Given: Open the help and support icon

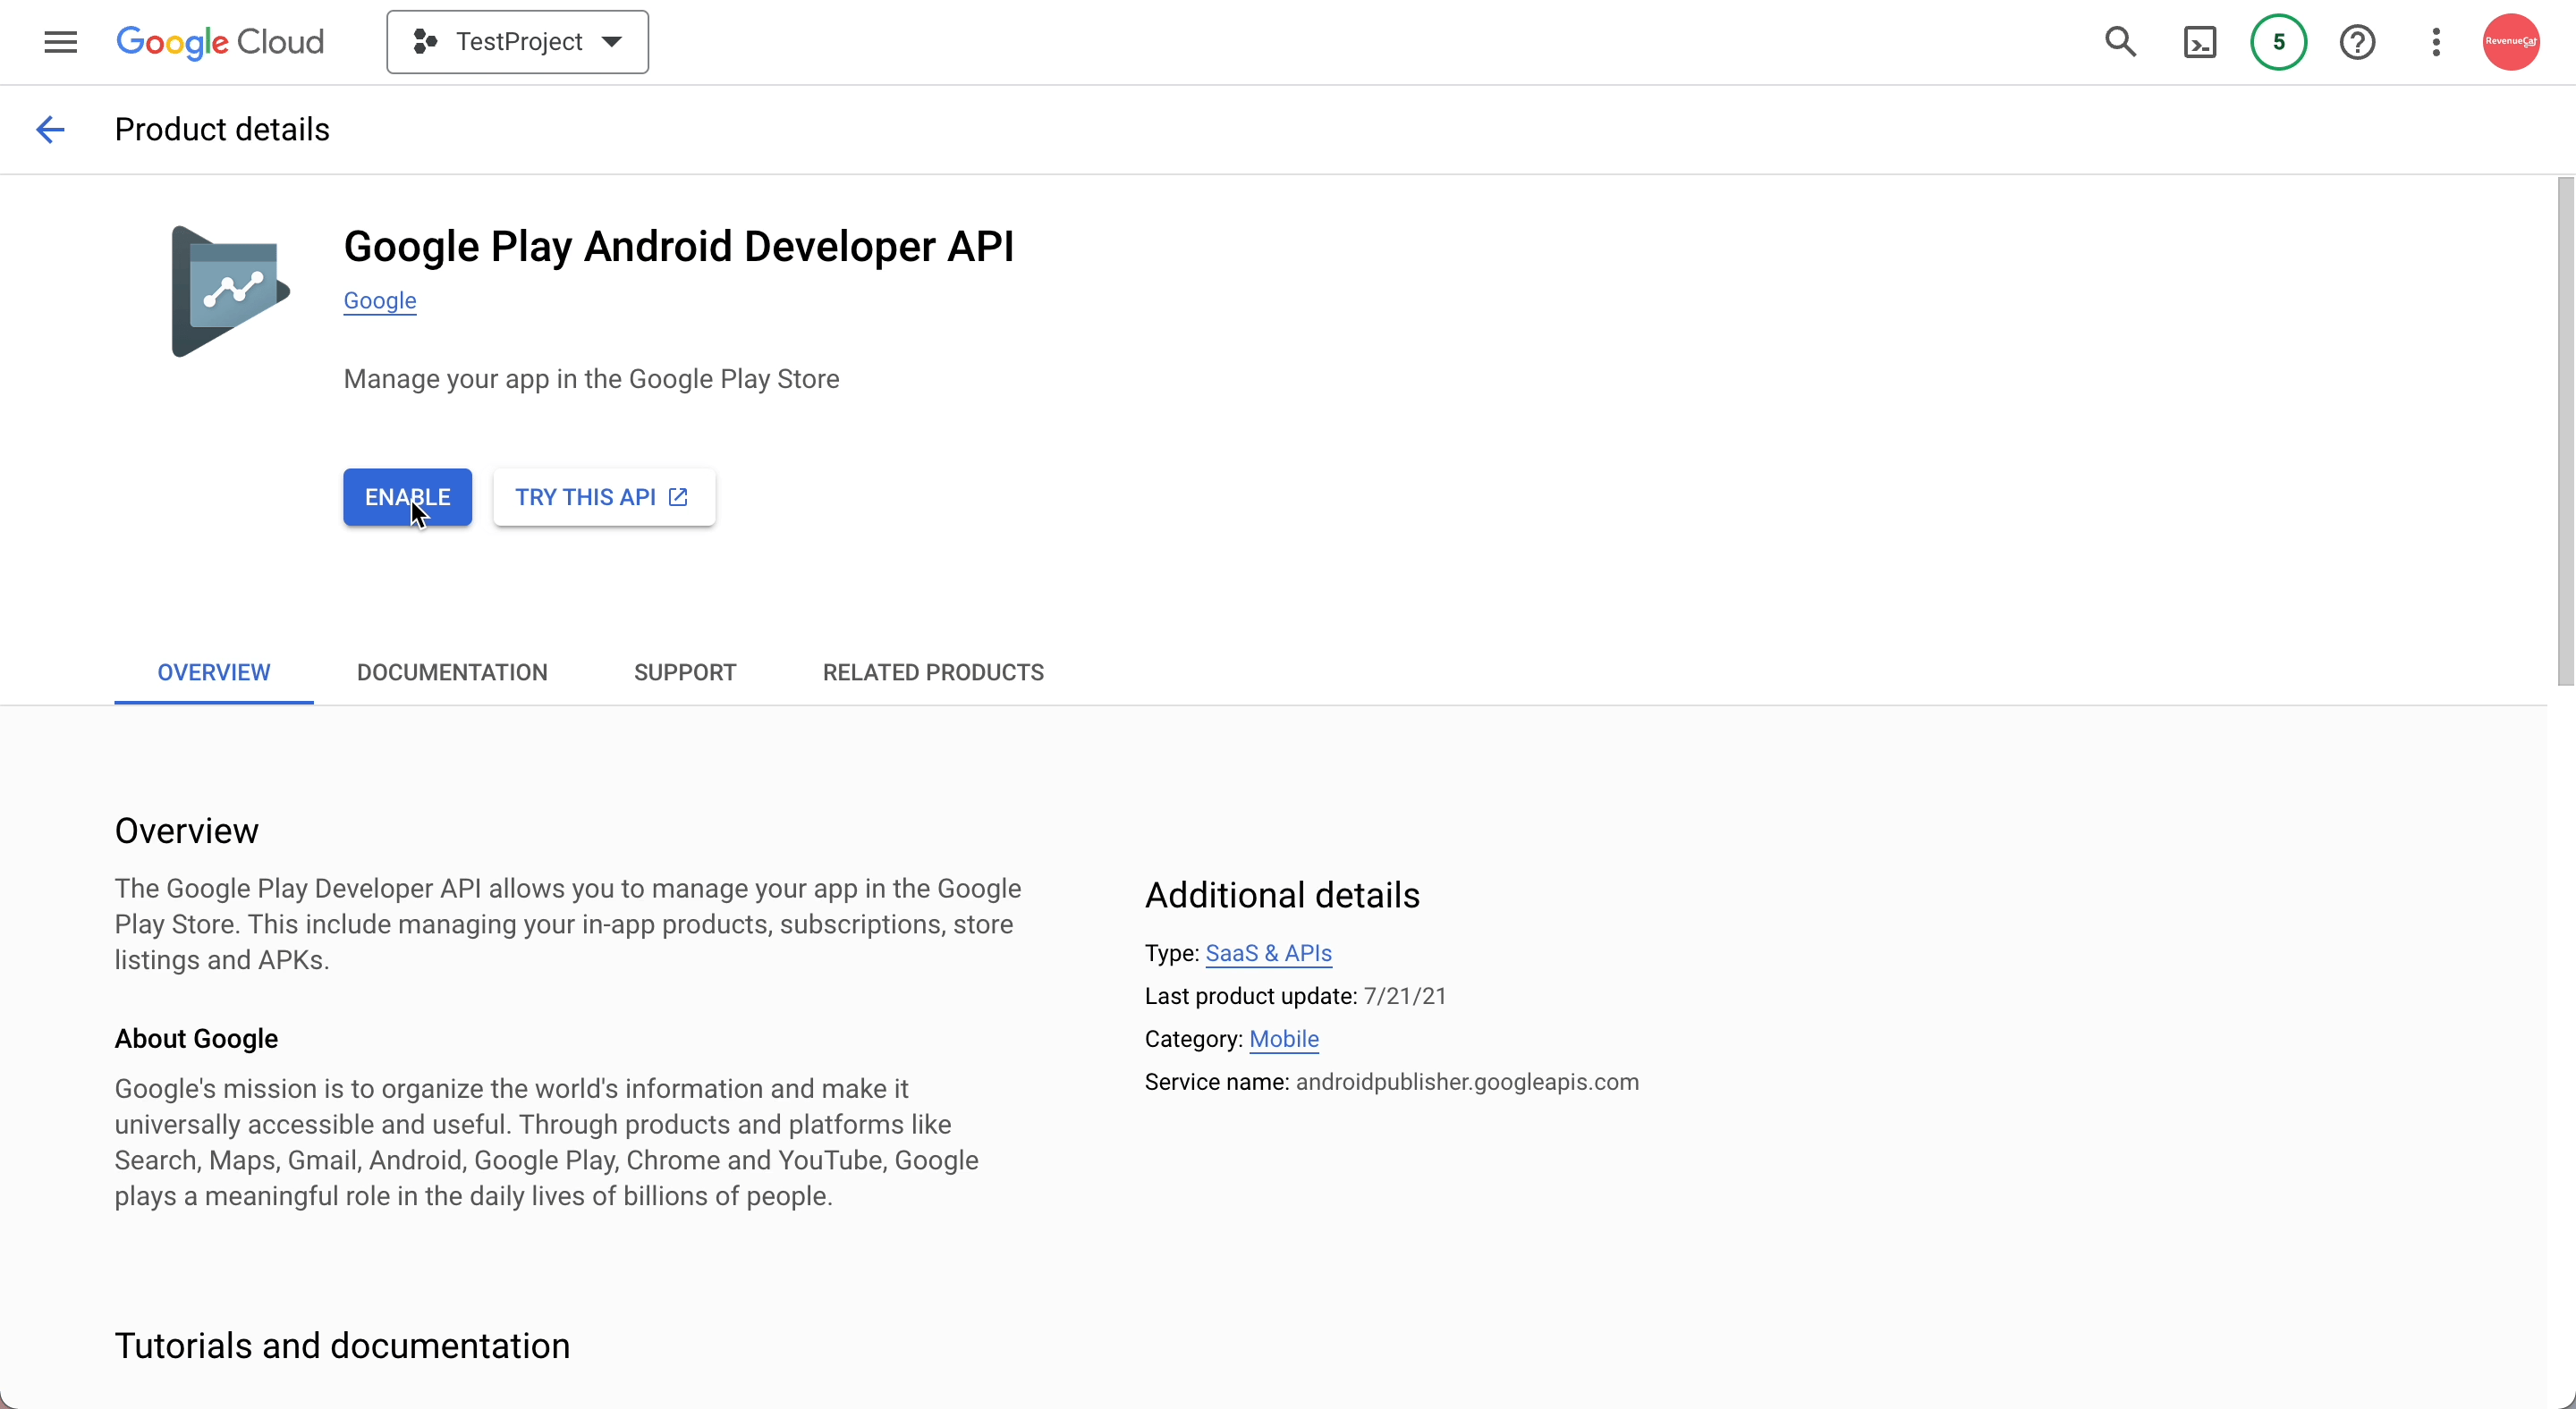Looking at the screenshot, I should pos(2358,41).
